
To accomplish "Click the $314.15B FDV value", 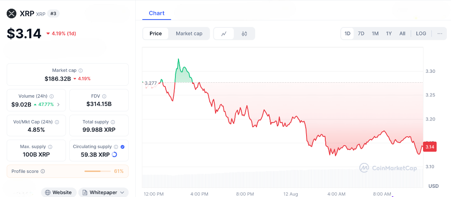I will click(x=99, y=104).
